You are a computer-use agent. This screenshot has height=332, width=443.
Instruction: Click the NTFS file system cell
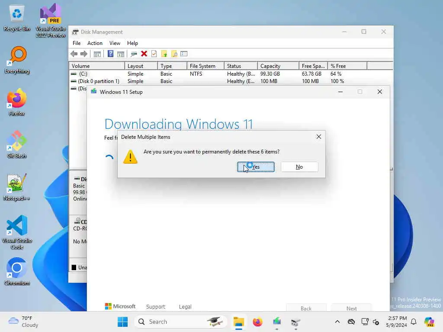point(196,73)
